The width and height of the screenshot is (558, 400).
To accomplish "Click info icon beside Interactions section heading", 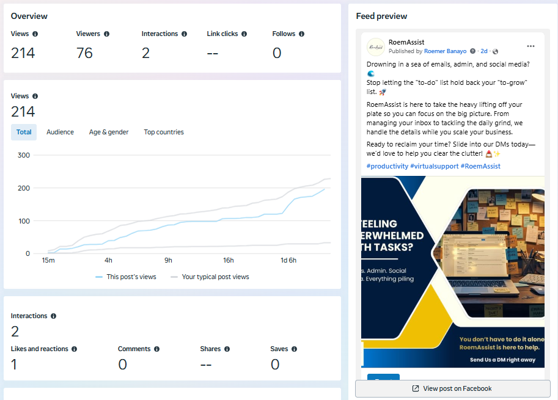I will pos(53,316).
